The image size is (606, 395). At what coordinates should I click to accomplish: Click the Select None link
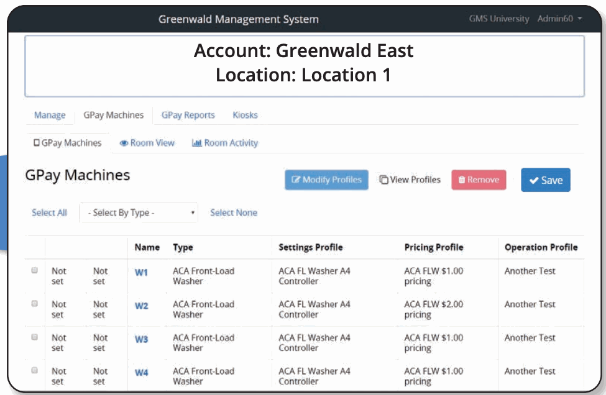pos(234,213)
